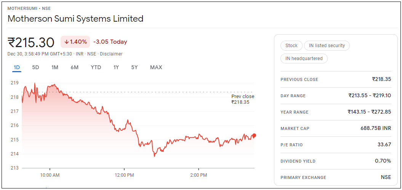Switch chart to 5D range
This screenshot has width=402, height=190.
click(35, 68)
